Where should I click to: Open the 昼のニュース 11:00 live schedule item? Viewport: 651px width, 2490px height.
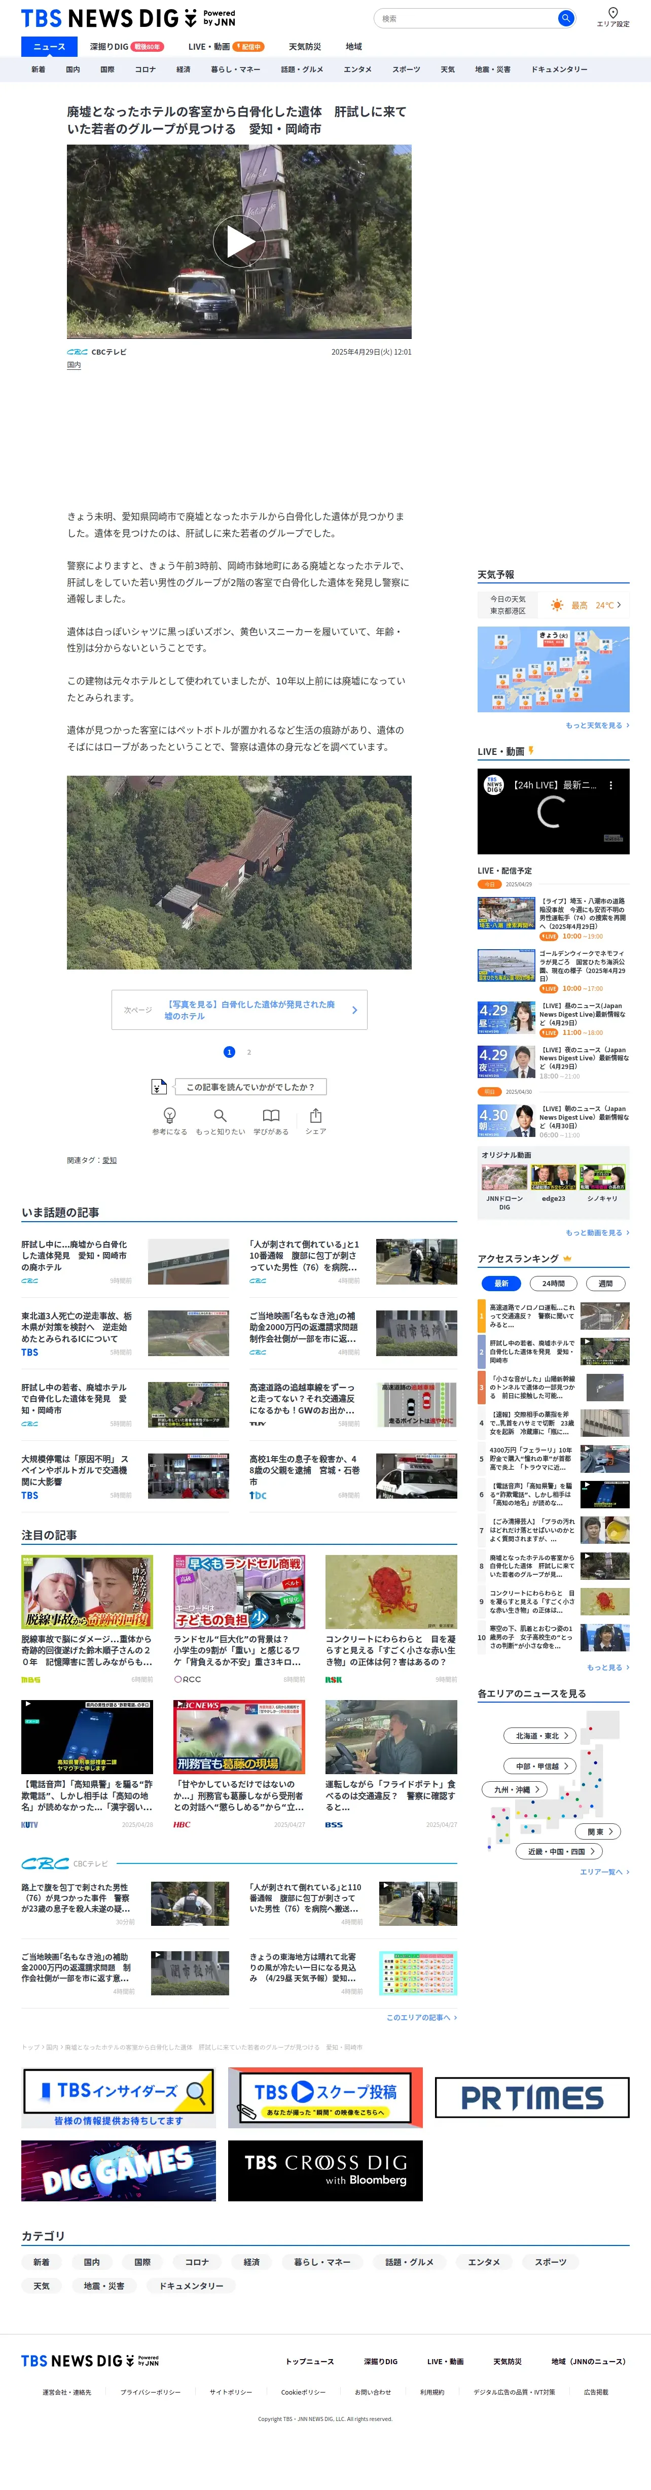tap(554, 1019)
